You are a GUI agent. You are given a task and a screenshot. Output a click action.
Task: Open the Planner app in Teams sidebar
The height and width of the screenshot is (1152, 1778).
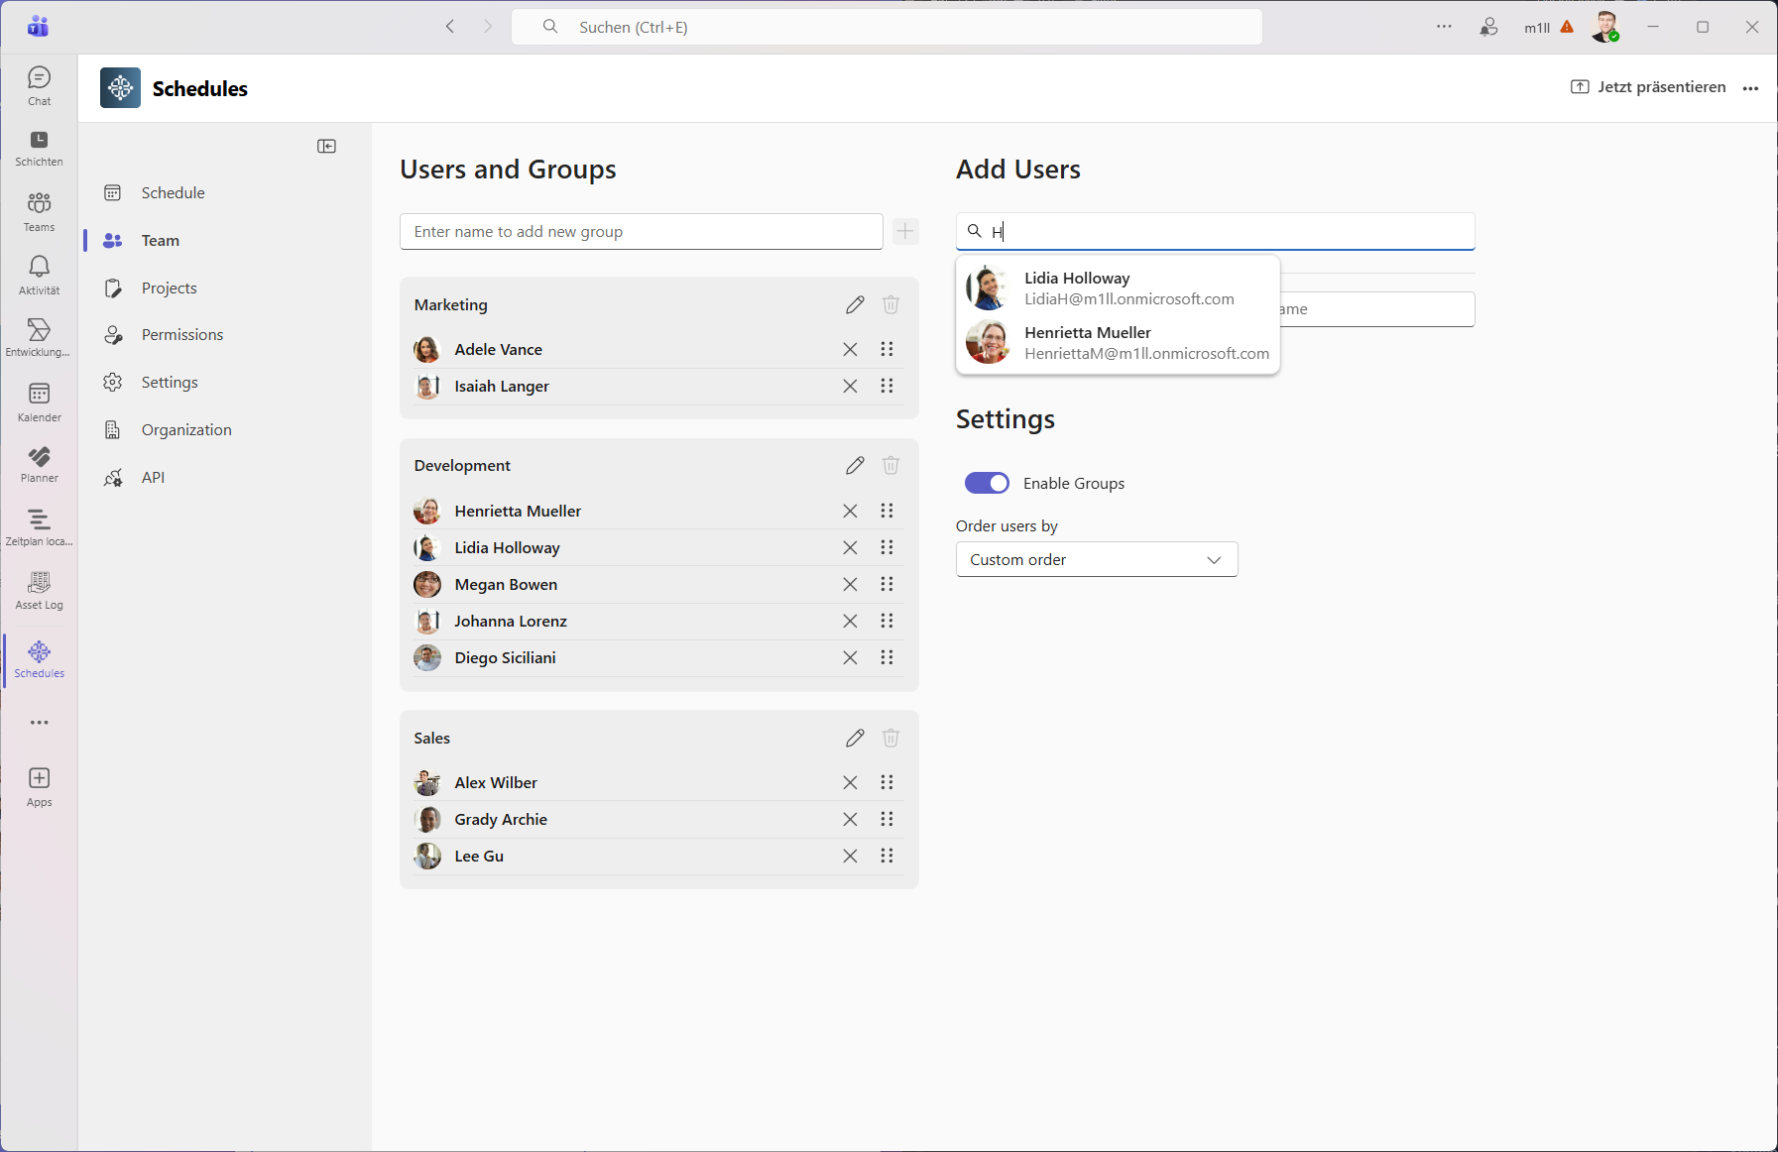(40, 464)
